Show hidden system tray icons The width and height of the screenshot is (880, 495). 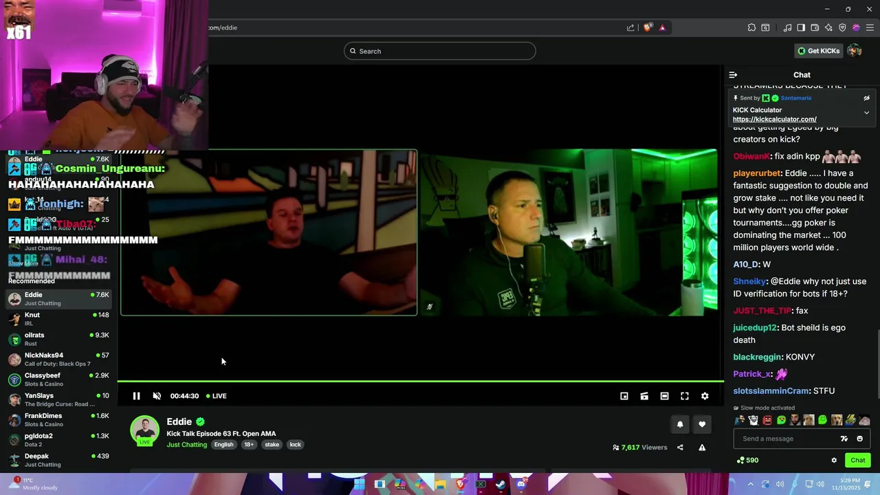click(x=751, y=484)
